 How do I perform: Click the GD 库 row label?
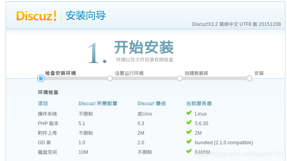(44, 143)
